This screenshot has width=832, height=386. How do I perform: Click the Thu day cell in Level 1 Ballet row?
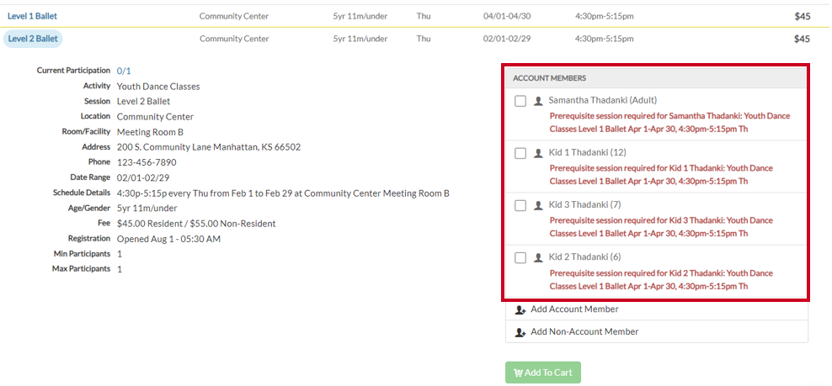click(424, 17)
